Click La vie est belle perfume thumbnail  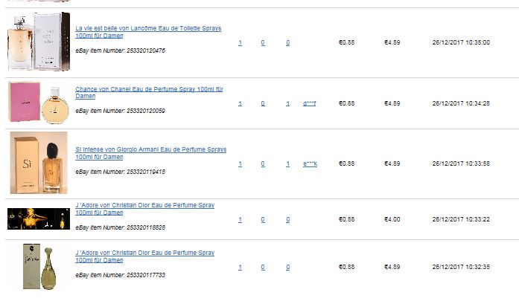39,42
